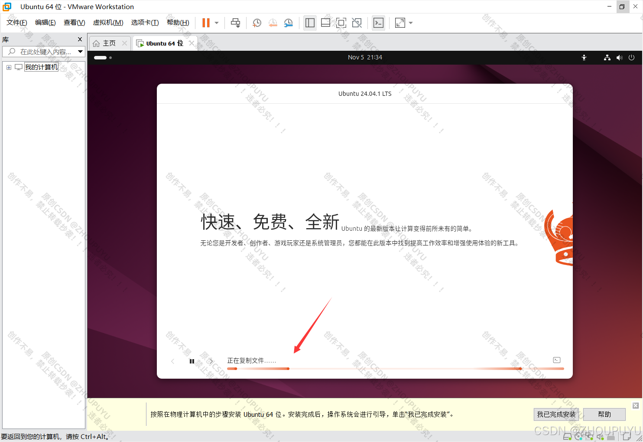Open the 查看(V) menu
The image size is (643, 442).
coord(75,23)
